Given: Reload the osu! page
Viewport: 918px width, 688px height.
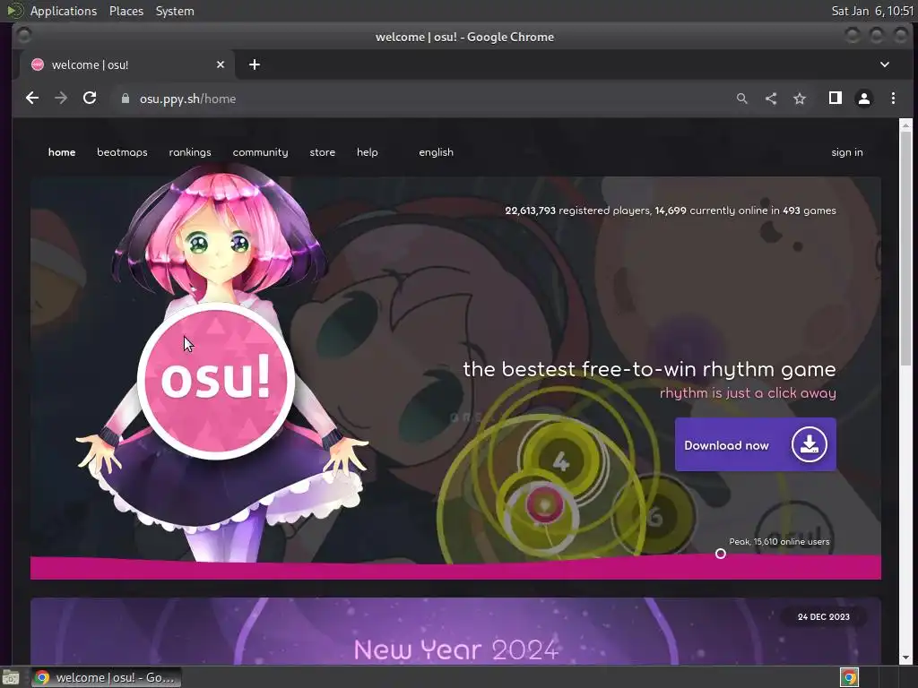Looking at the screenshot, I should pyautogui.click(x=90, y=99).
